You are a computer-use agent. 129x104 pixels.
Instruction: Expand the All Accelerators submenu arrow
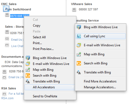[73, 87]
